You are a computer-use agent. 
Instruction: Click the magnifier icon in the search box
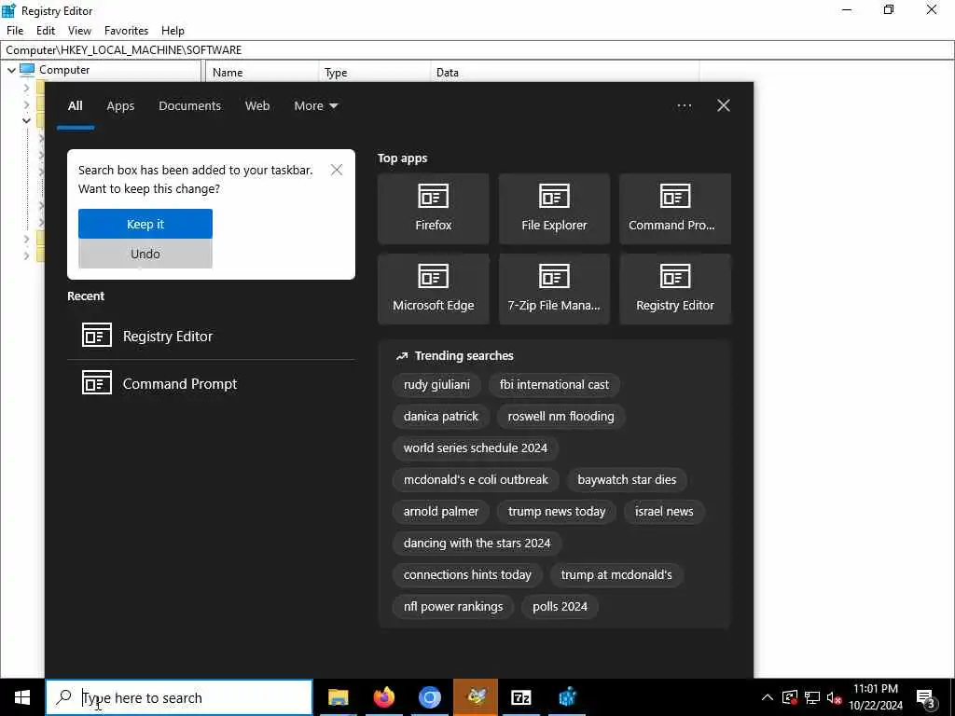click(x=63, y=697)
